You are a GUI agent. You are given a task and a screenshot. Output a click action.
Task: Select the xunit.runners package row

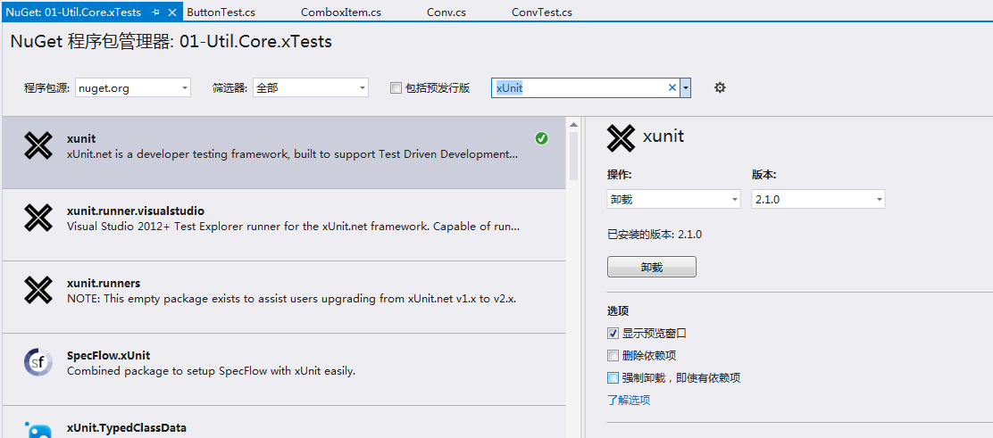(284, 297)
